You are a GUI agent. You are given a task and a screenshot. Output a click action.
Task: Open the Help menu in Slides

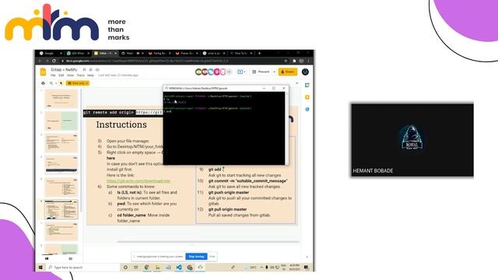click(x=90, y=75)
